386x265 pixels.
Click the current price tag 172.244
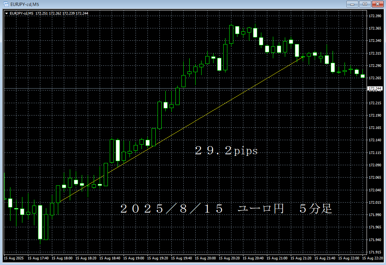pyautogui.click(x=375, y=89)
